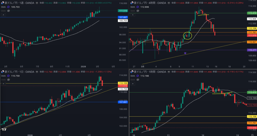Click the −1.258 (−1.12%) change value
The width and height of the screenshot is (257, 136).
click(x=103, y=72)
